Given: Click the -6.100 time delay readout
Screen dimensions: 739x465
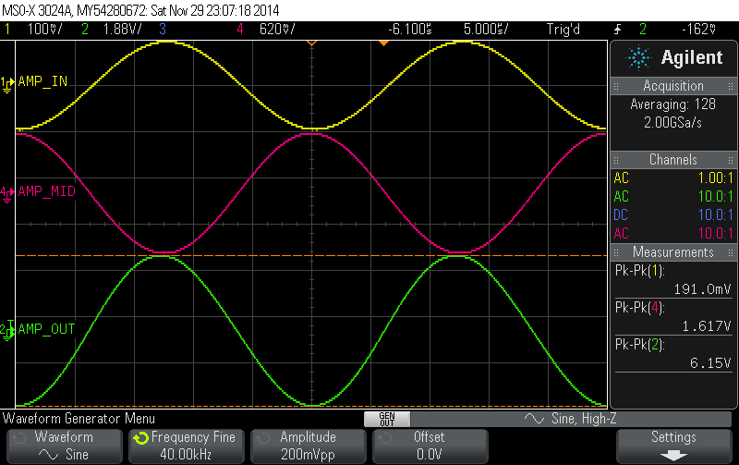Looking at the screenshot, I should [x=410, y=30].
